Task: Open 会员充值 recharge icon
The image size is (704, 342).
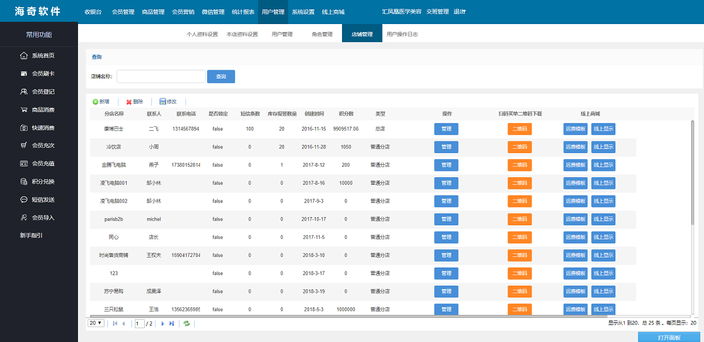Action: click(23, 164)
